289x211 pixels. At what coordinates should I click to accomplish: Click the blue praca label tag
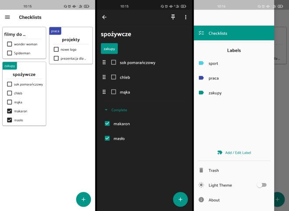point(55,31)
